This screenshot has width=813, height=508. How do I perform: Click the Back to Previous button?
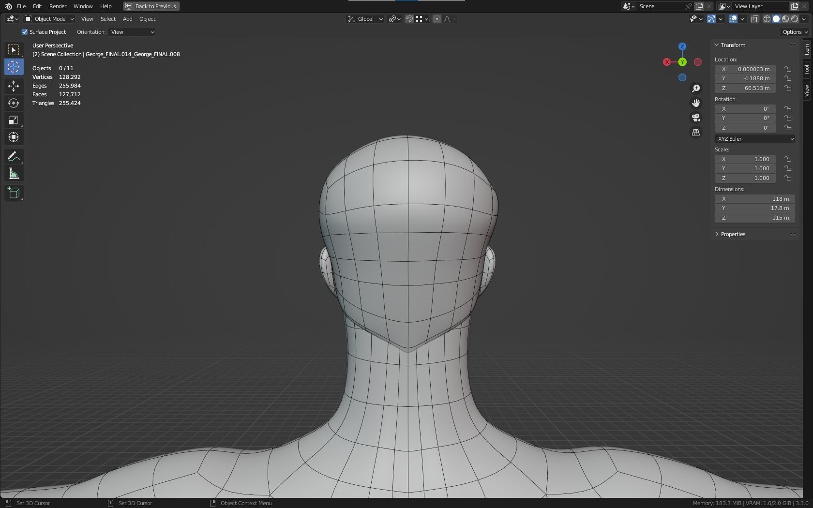coord(151,6)
